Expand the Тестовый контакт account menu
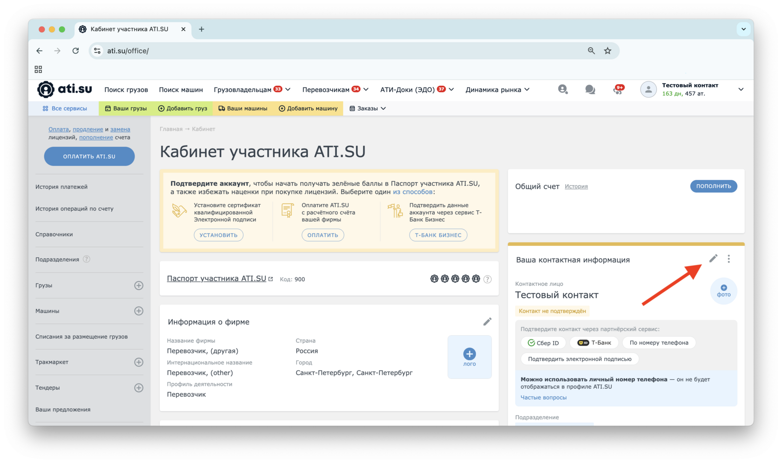The width and height of the screenshot is (782, 463). (741, 89)
